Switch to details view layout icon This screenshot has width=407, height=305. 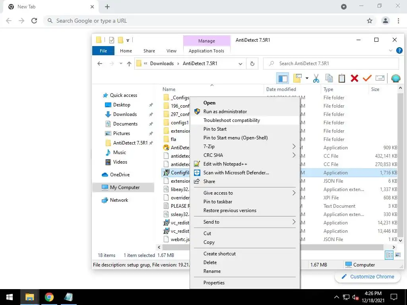click(390, 255)
